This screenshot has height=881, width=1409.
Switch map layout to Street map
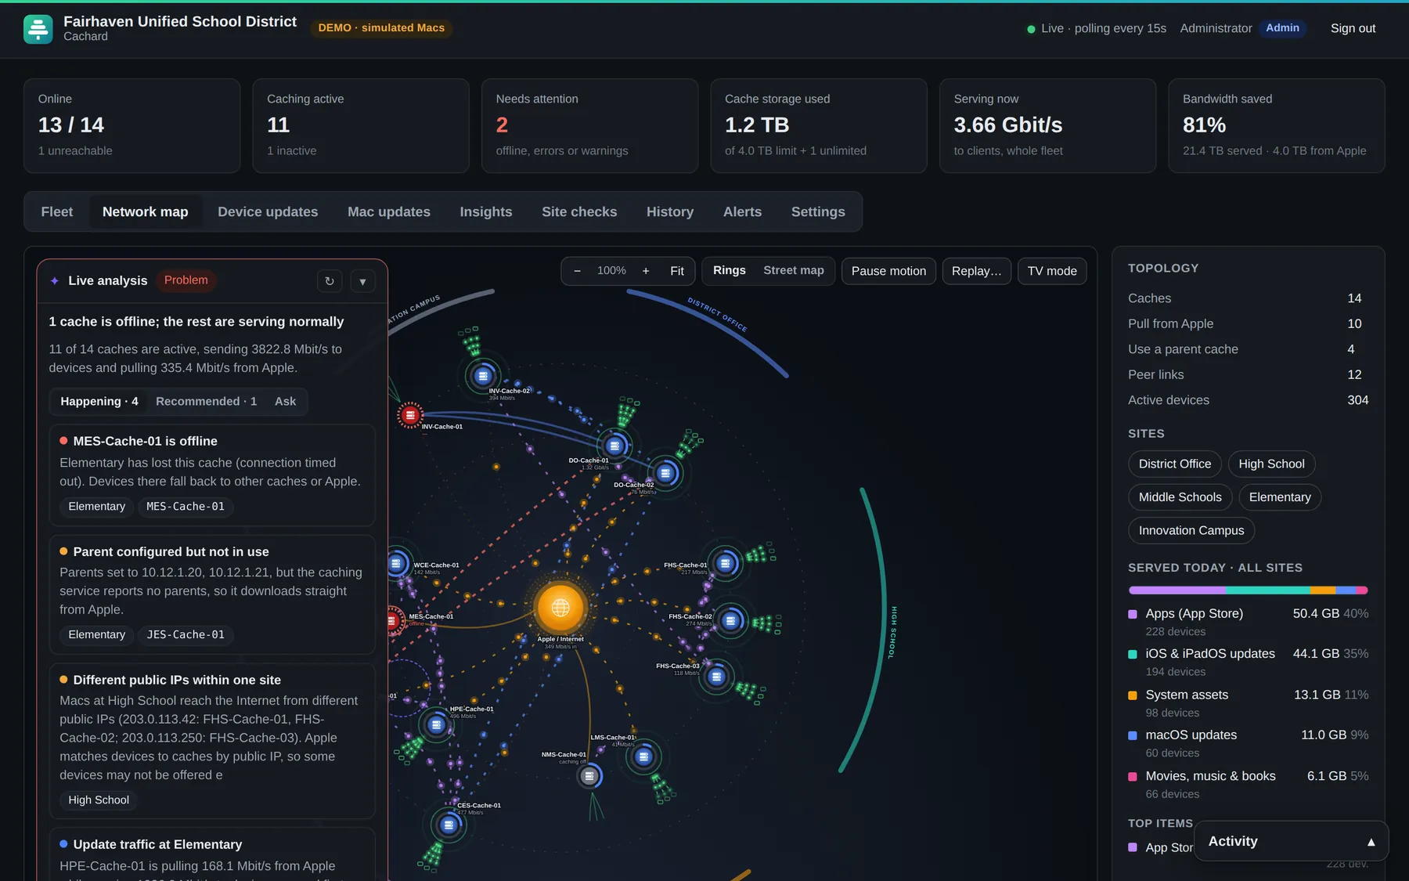(x=794, y=270)
